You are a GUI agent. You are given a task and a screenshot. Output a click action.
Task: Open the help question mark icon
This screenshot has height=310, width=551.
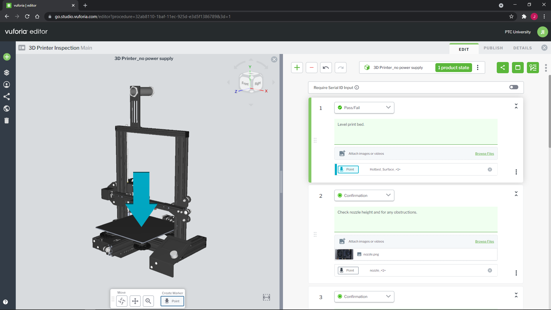[5, 302]
